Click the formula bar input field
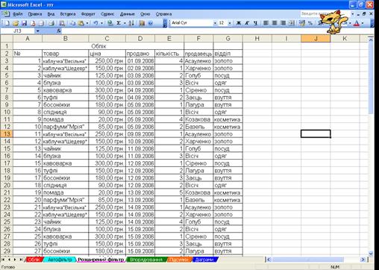Screen dimensions: 379x270 [194, 31]
